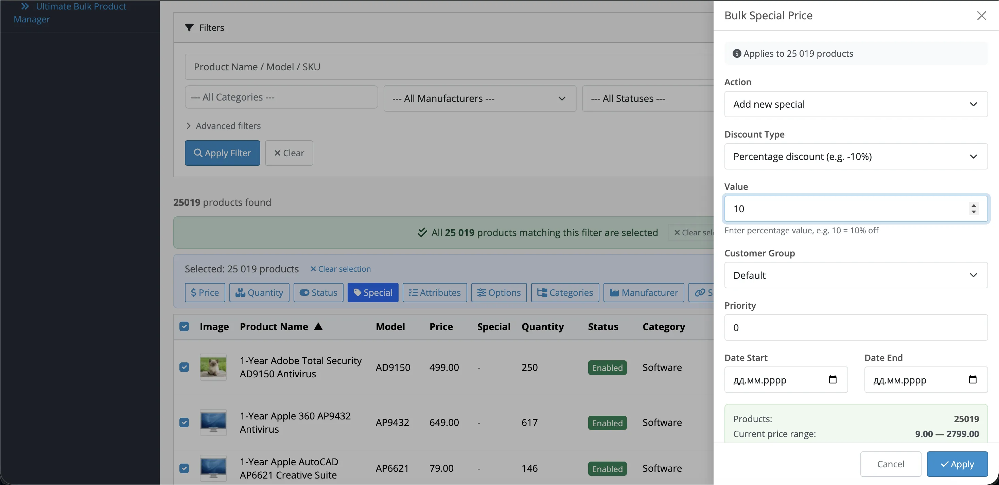This screenshot has height=485, width=999.
Task: Click the All Categories field
Action: 281,97
